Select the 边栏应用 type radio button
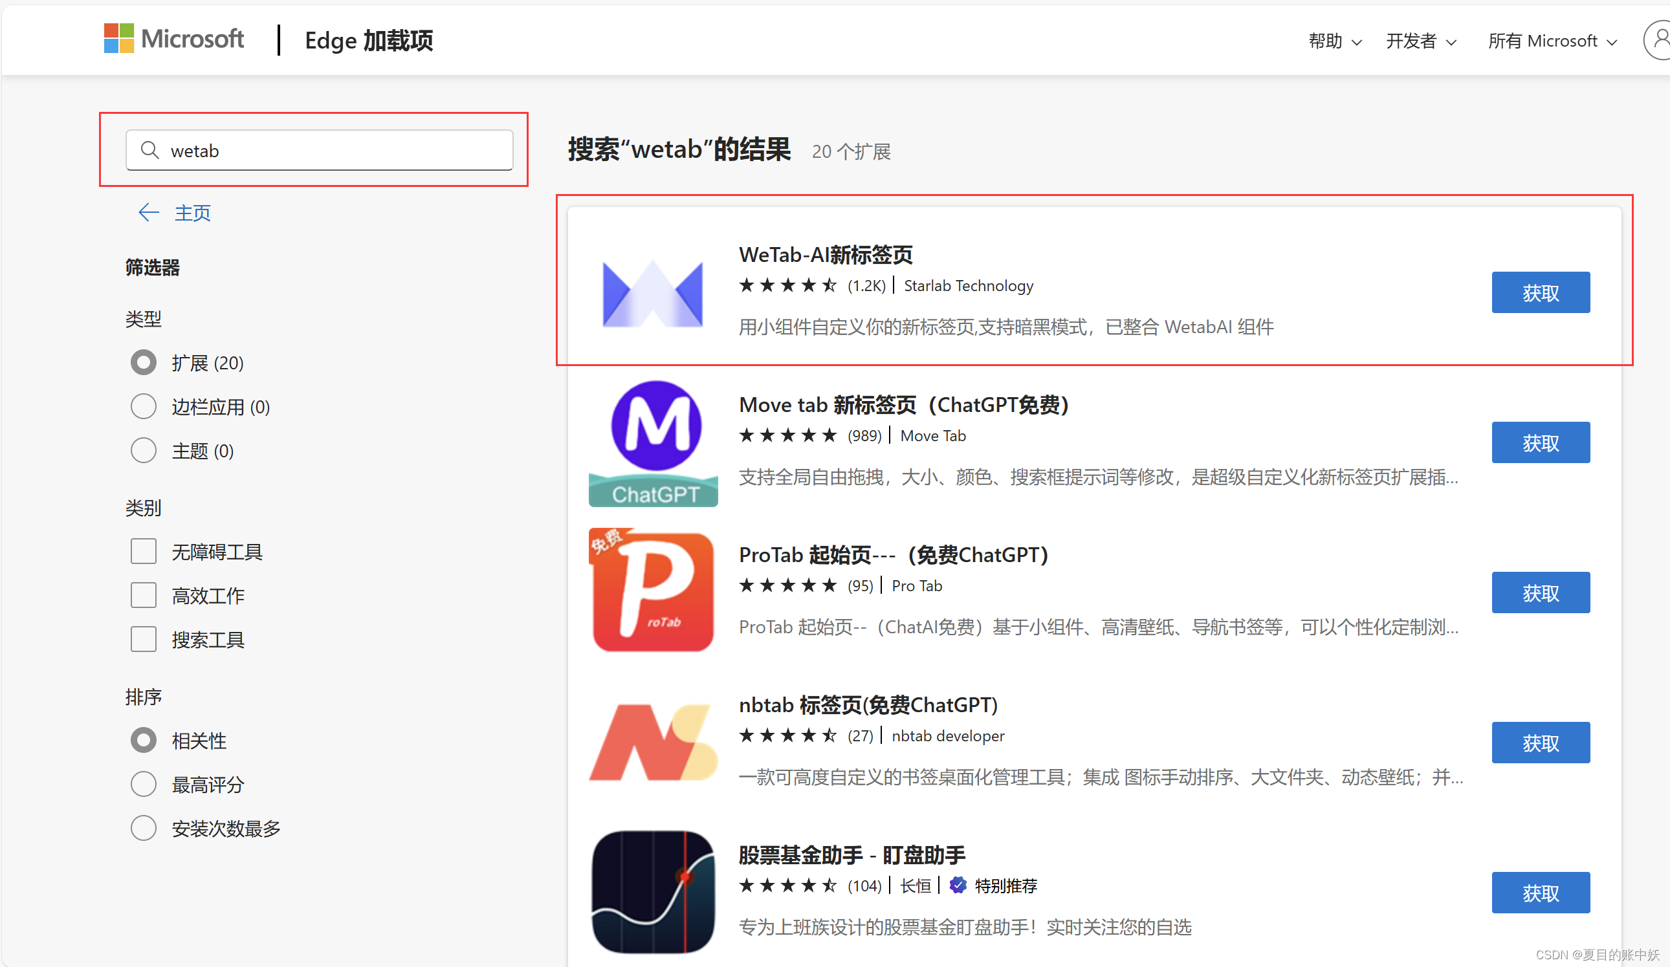This screenshot has height=967, width=1670. [143, 406]
